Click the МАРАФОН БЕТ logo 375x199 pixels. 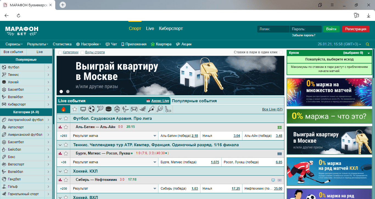click(x=22, y=31)
